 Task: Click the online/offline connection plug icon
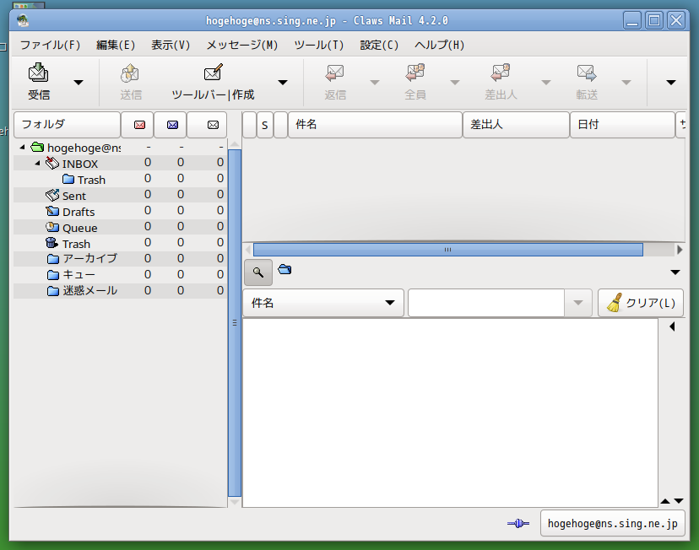pyautogui.click(x=518, y=523)
